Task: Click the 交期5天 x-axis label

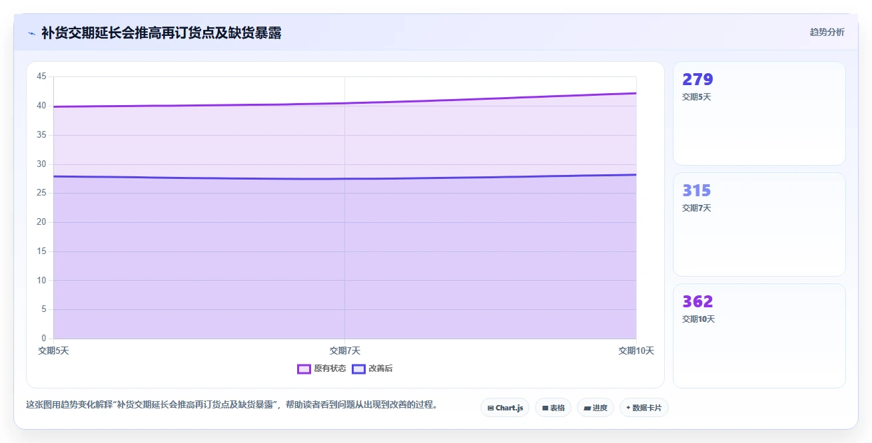Action: [x=54, y=351]
